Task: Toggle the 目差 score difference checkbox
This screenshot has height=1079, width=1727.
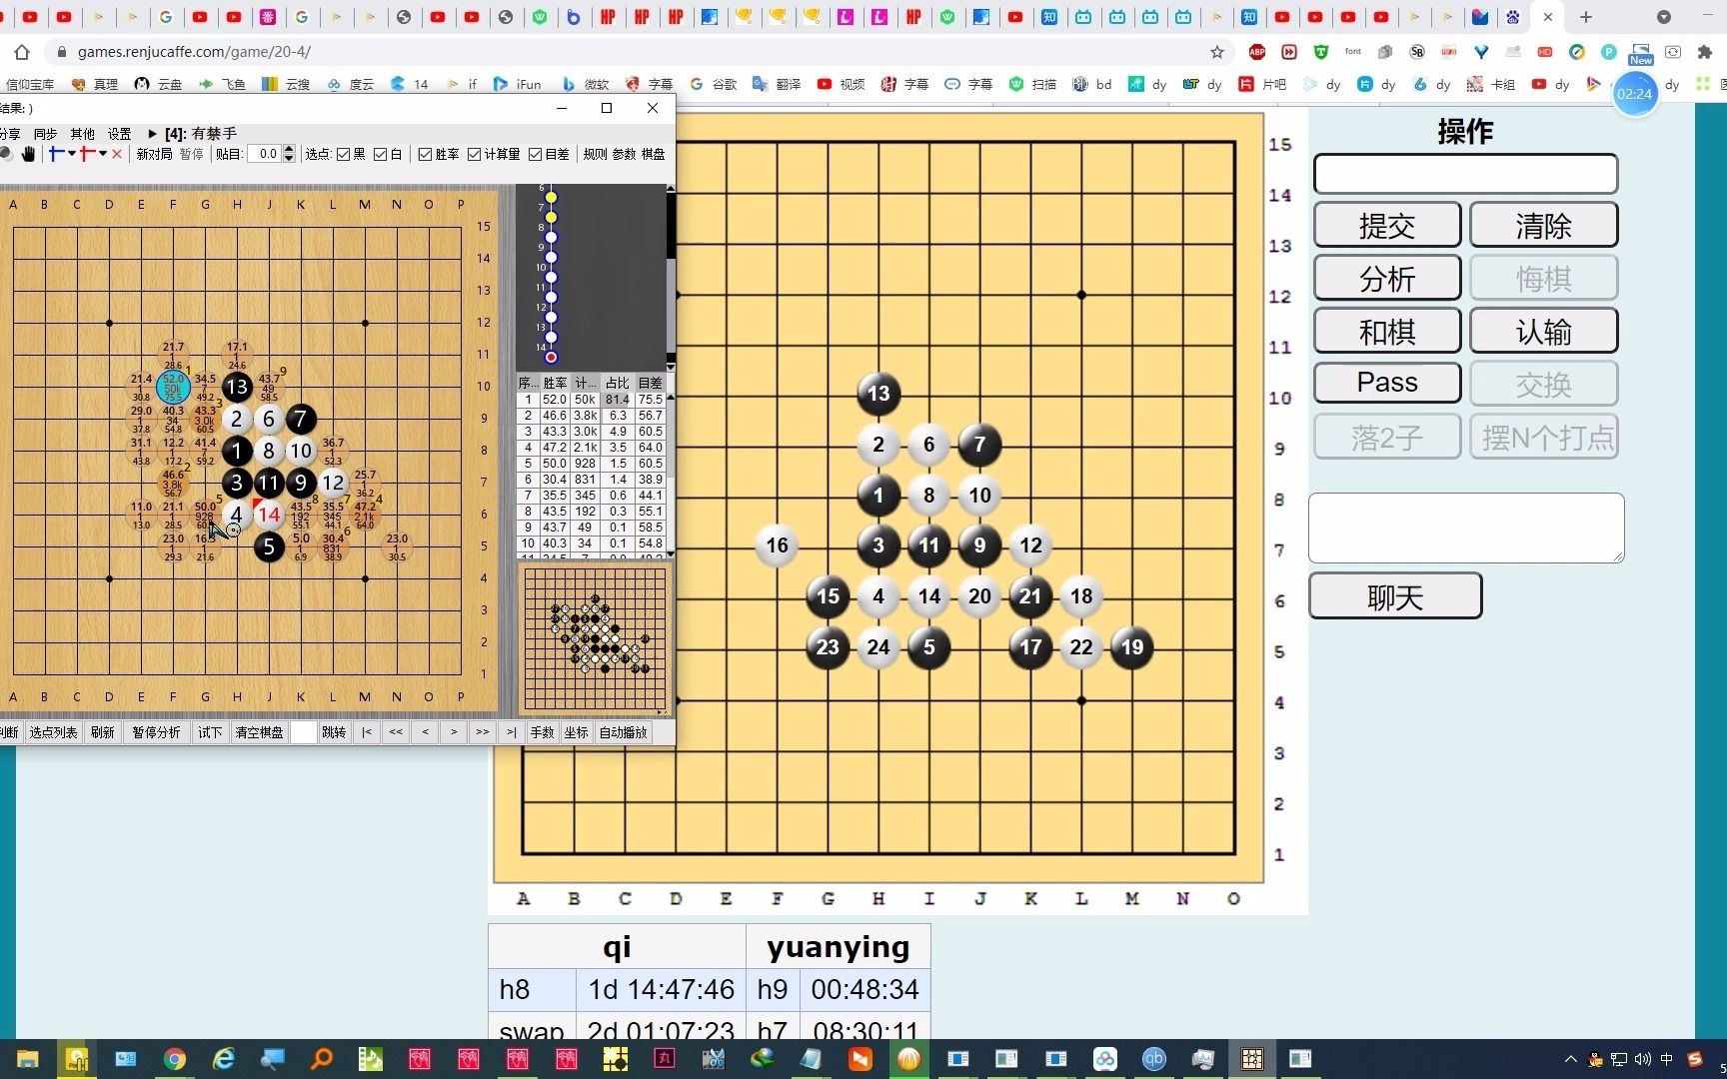Action: pos(536,154)
